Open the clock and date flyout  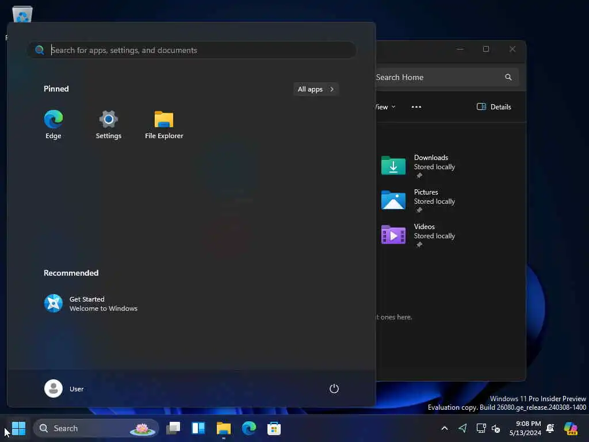(x=525, y=428)
